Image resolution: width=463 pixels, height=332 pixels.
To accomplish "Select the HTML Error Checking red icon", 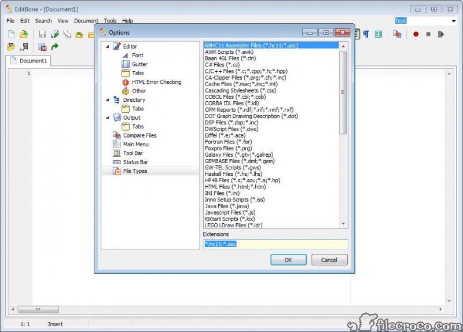I will click(126, 82).
